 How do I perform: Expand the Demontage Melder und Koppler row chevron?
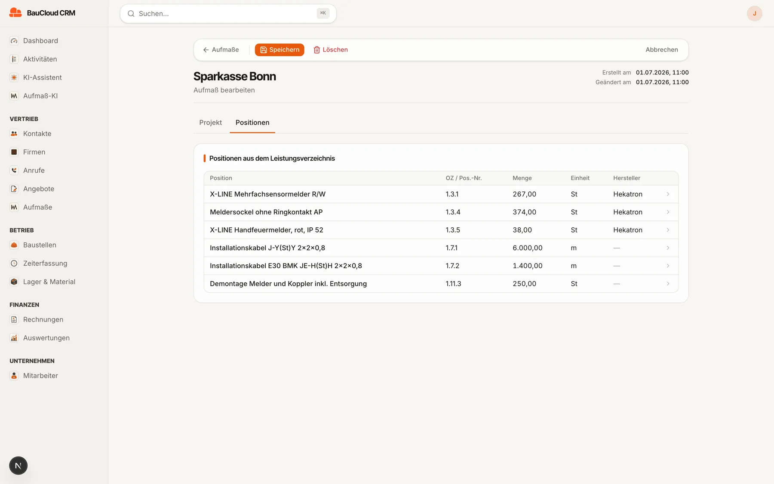(x=668, y=284)
